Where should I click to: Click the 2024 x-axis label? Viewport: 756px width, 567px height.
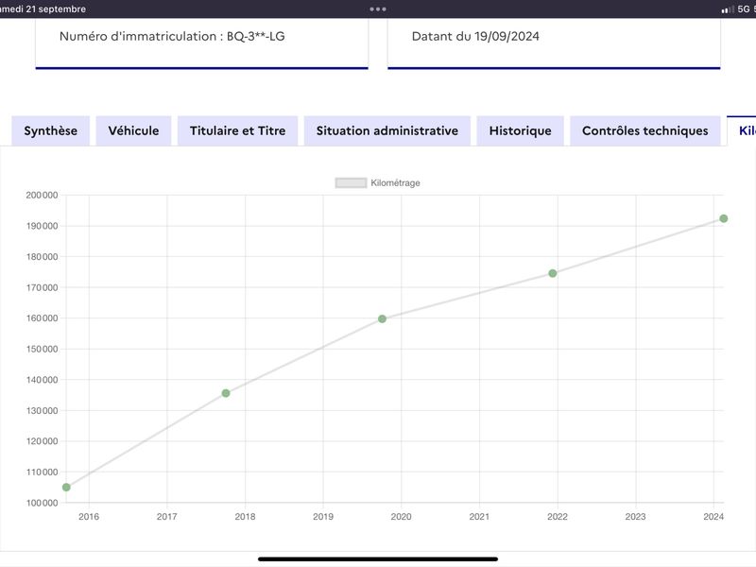pyautogui.click(x=713, y=517)
